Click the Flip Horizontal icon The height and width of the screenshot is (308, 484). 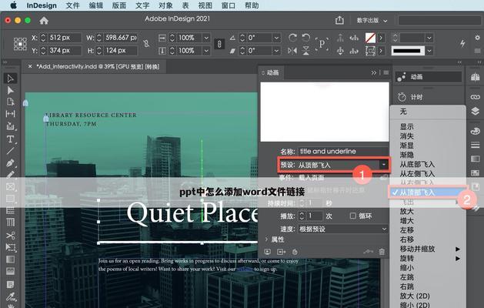292,50
